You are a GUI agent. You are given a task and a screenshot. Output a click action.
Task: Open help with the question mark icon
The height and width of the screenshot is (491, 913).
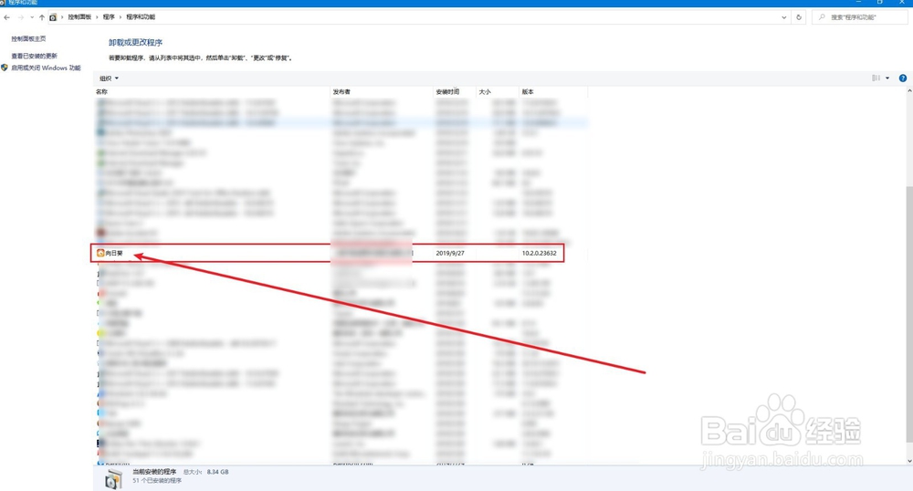[x=903, y=78]
